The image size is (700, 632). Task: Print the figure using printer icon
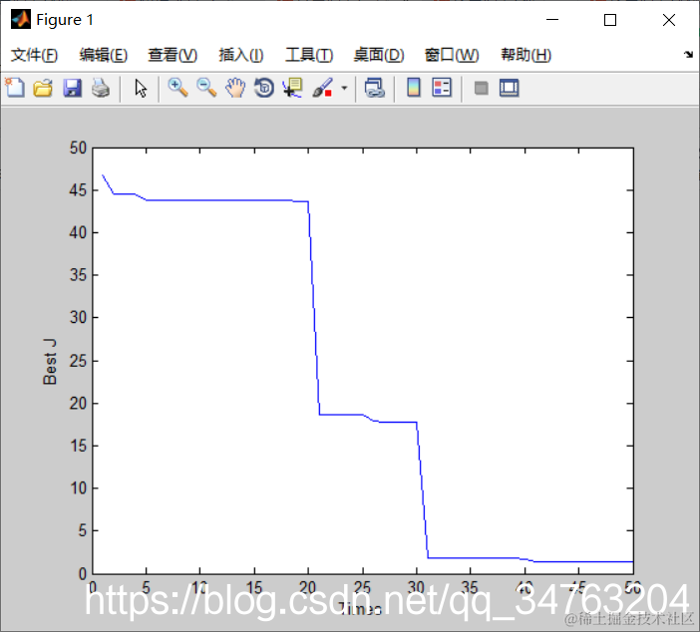point(101,88)
